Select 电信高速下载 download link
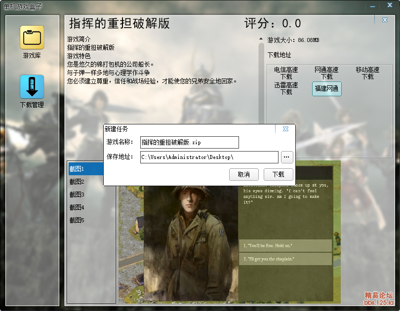Image resolution: width=400 pixels, height=311 pixels. (x=286, y=74)
